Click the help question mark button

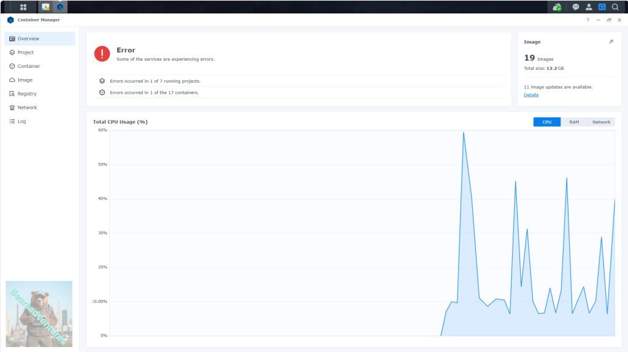point(588,20)
